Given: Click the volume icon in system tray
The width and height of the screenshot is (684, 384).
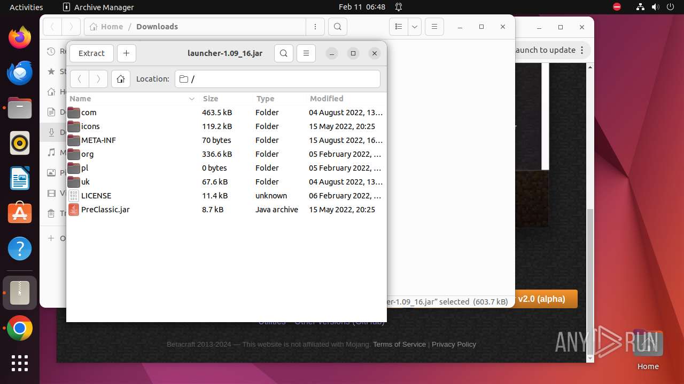Looking at the screenshot, I should (655, 7).
